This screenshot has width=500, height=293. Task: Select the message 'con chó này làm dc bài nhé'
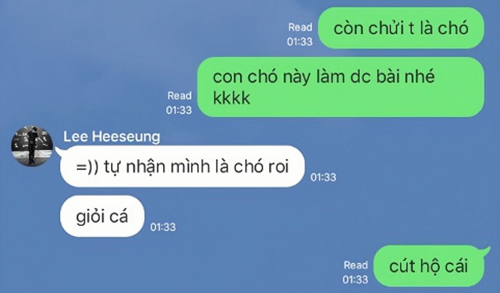341,87
